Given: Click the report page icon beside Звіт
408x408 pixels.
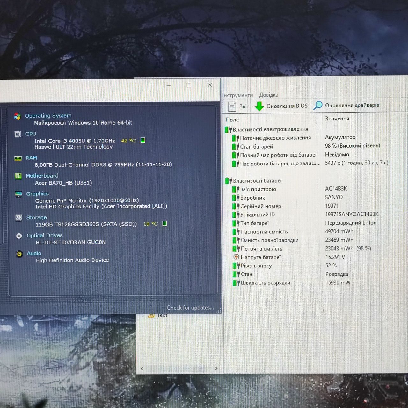Looking at the screenshot, I should 232,106.
